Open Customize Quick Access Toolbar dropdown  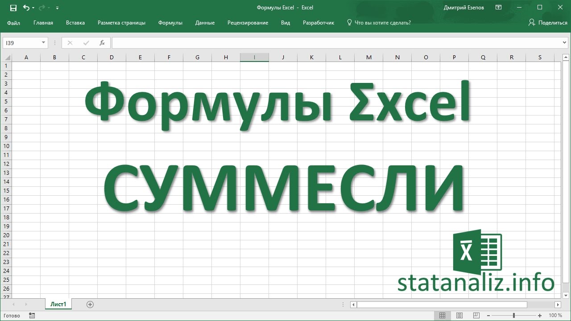point(58,8)
